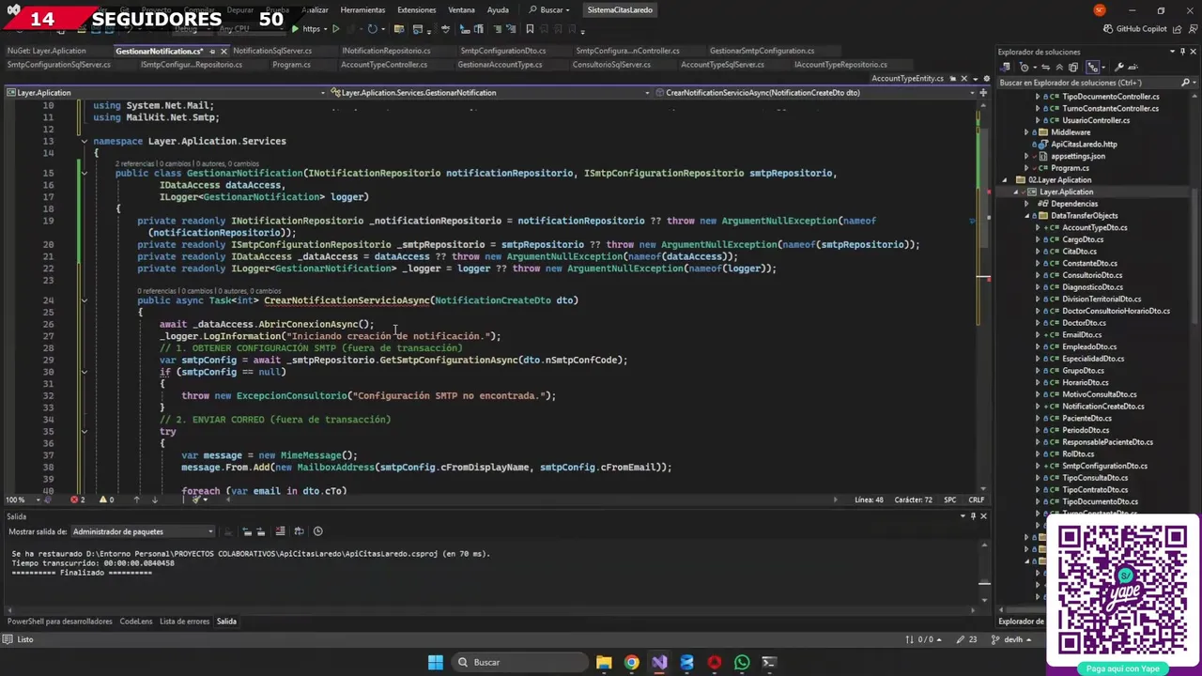This screenshot has width=1202, height=676.
Task: Click Sync with Active Document arrows icon
Action: [x=1046, y=67]
